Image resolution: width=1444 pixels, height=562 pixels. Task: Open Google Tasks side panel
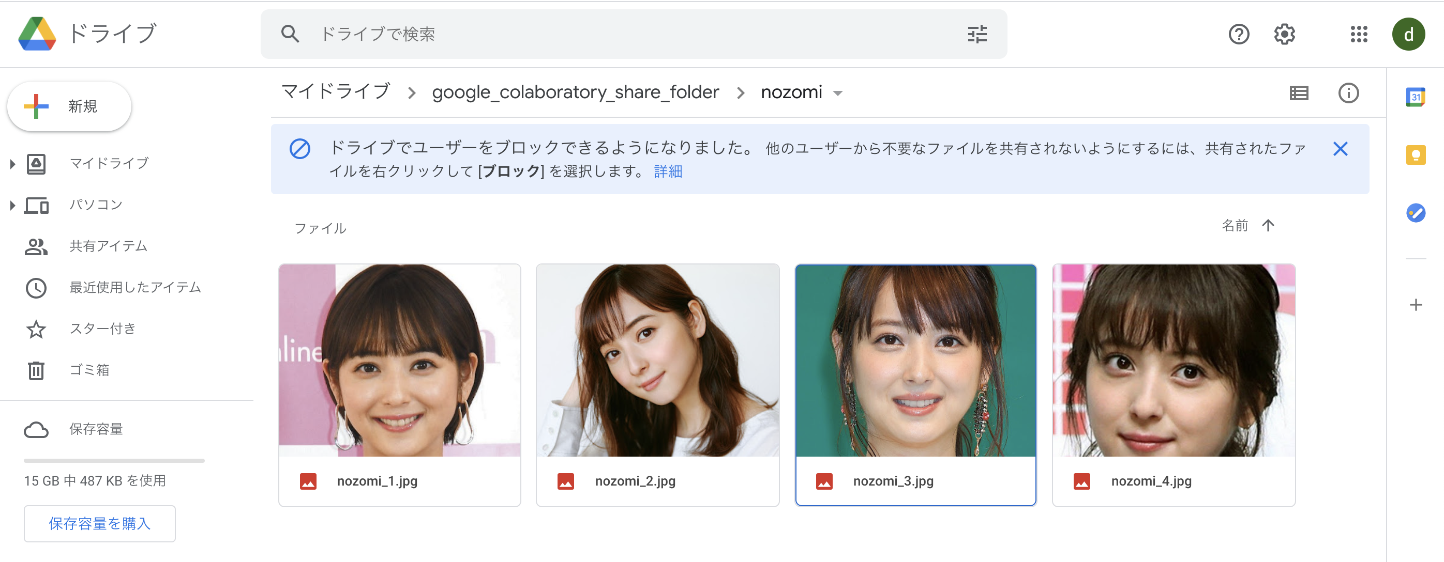coord(1416,213)
